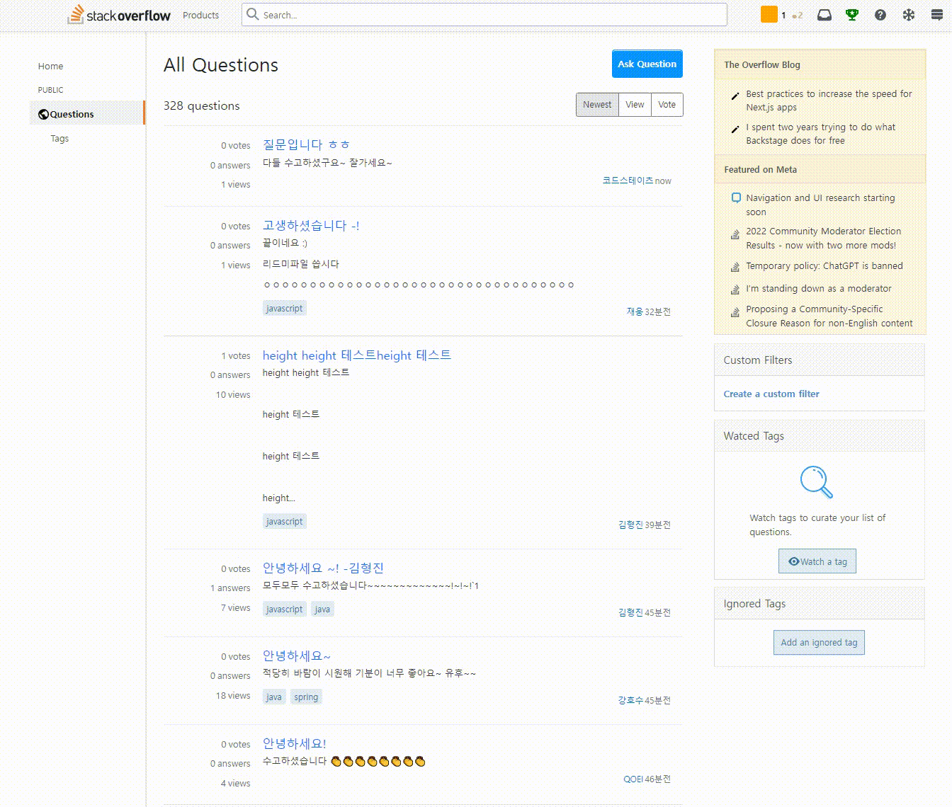Click the spring tag
Viewport: 952px width, 807px height.
coord(306,697)
